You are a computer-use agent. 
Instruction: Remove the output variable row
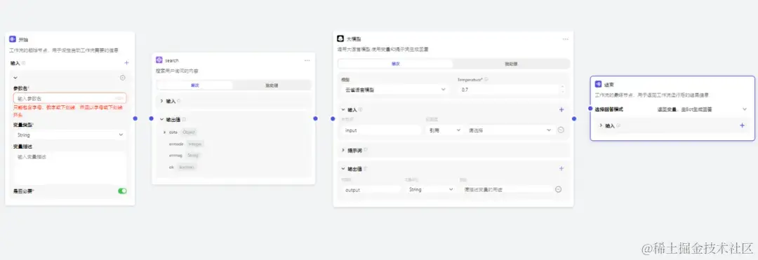point(559,190)
